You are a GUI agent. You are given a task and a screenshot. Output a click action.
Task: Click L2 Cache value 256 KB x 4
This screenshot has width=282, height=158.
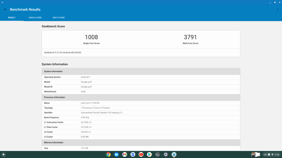tap(86, 132)
